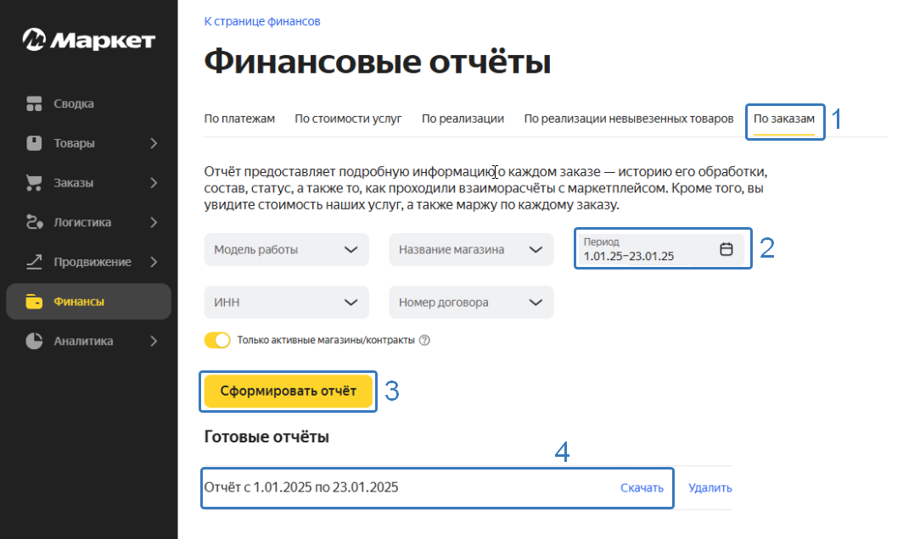The image size is (903, 539).
Task: Click the Логистика route icon
Action: point(34,223)
